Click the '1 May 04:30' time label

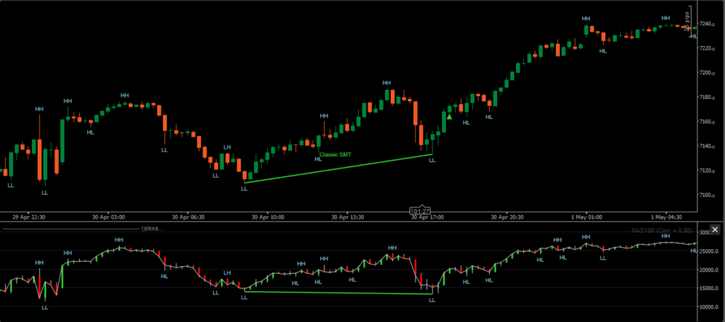666,217
